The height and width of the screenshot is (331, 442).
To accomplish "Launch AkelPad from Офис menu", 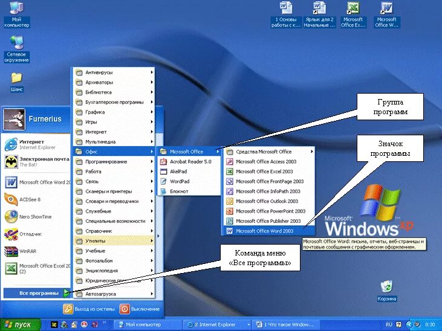I will 189,172.
